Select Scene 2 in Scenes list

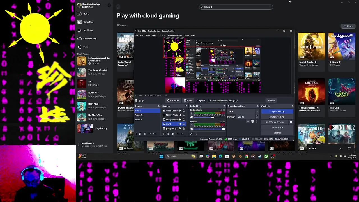pos(147,115)
